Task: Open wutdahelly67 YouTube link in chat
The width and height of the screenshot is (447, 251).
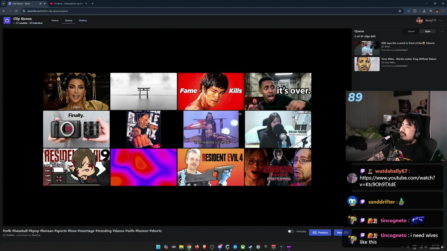Action: point(397,181)
